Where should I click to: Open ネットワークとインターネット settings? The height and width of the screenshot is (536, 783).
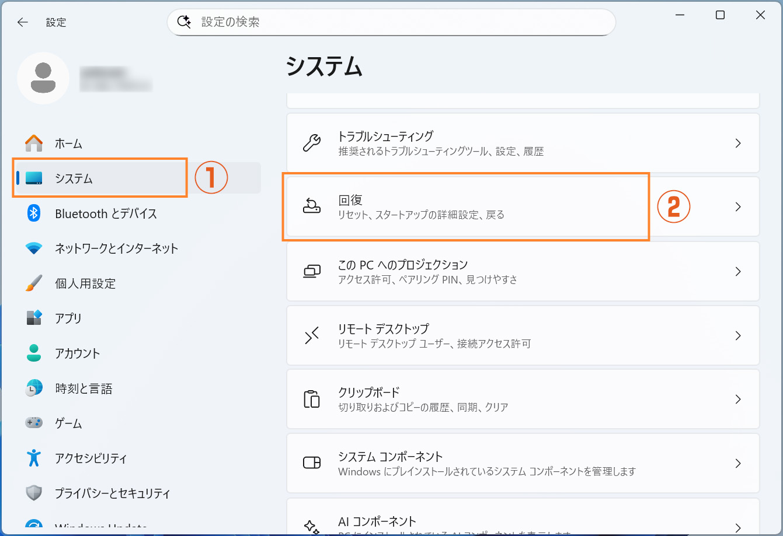point(138,248)
